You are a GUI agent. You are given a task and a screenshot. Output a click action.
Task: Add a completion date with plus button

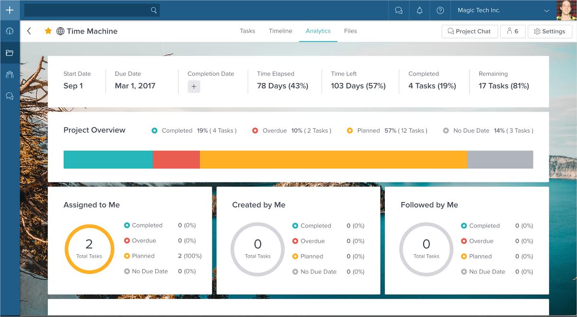click(194, 87)
